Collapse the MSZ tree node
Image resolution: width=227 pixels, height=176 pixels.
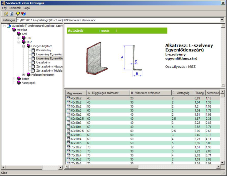tap(19, 42)
